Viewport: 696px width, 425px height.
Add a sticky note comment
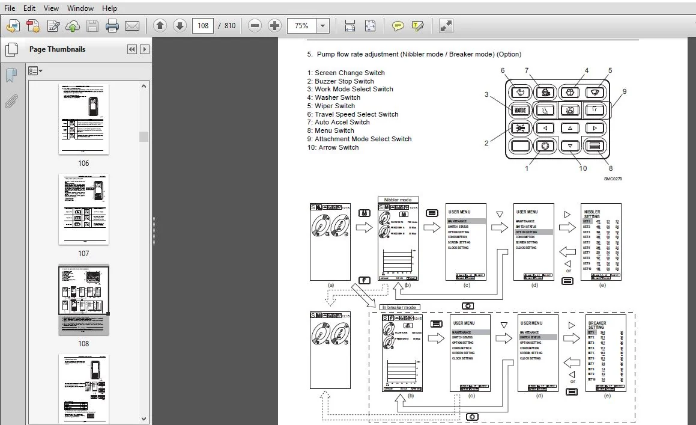398,26
